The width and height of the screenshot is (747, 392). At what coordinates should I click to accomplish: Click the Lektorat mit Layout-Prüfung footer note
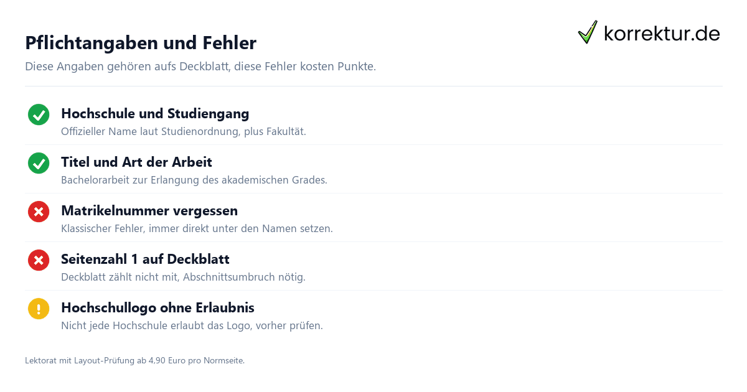pyautogui.click(x=134, y=360)
